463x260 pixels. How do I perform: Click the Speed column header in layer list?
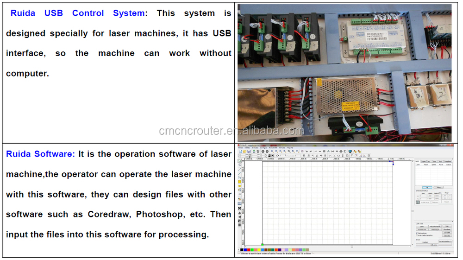click(x=434, y=165)
